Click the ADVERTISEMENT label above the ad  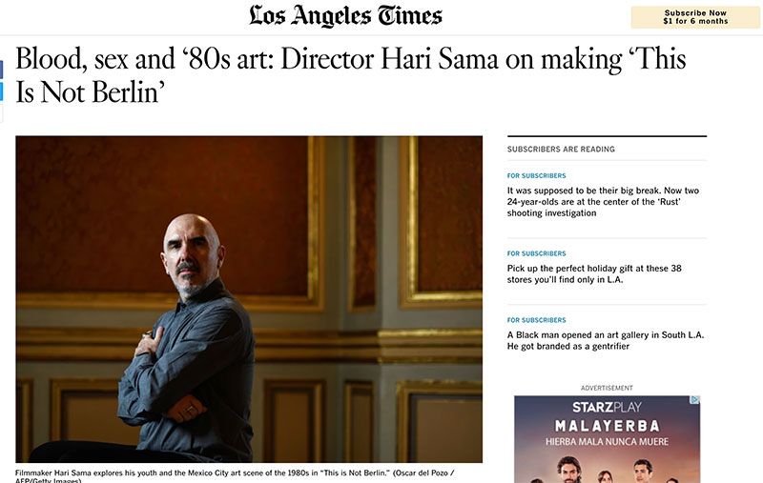click(607, 388)
